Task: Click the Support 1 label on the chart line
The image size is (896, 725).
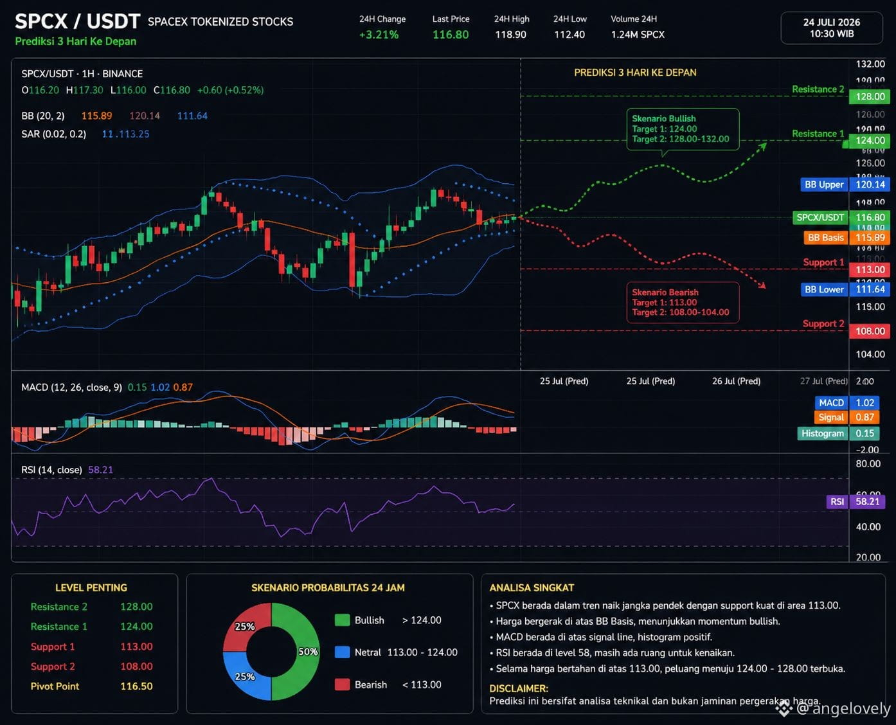Action: pyautogui.click(x=823, y=262)
